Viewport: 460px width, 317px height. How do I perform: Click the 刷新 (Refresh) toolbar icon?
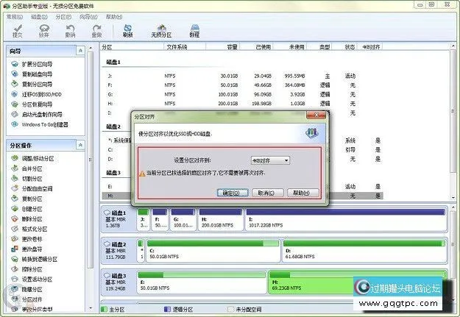[x=128, y=30]
